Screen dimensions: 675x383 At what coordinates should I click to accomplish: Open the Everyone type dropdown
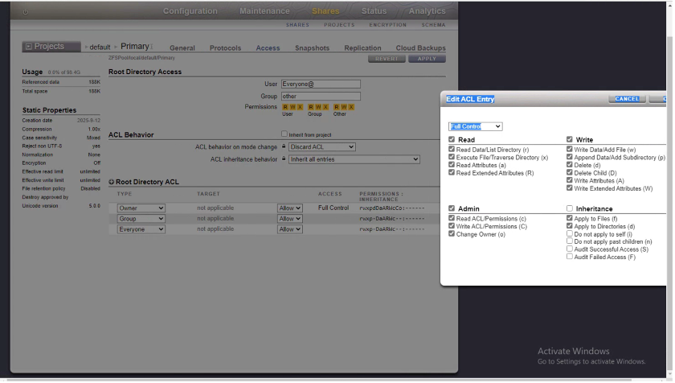[141, 229]
